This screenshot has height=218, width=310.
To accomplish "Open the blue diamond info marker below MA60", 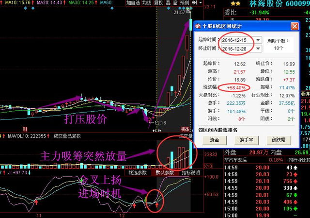I will [112, 8].
